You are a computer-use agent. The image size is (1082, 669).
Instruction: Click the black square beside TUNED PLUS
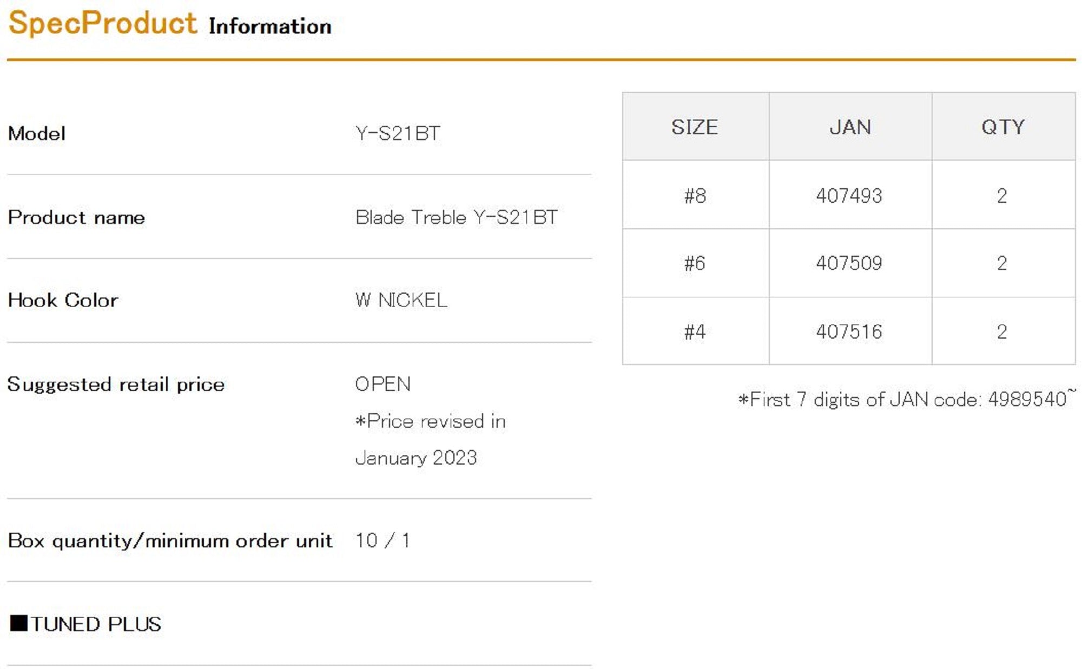click(18, 623)
